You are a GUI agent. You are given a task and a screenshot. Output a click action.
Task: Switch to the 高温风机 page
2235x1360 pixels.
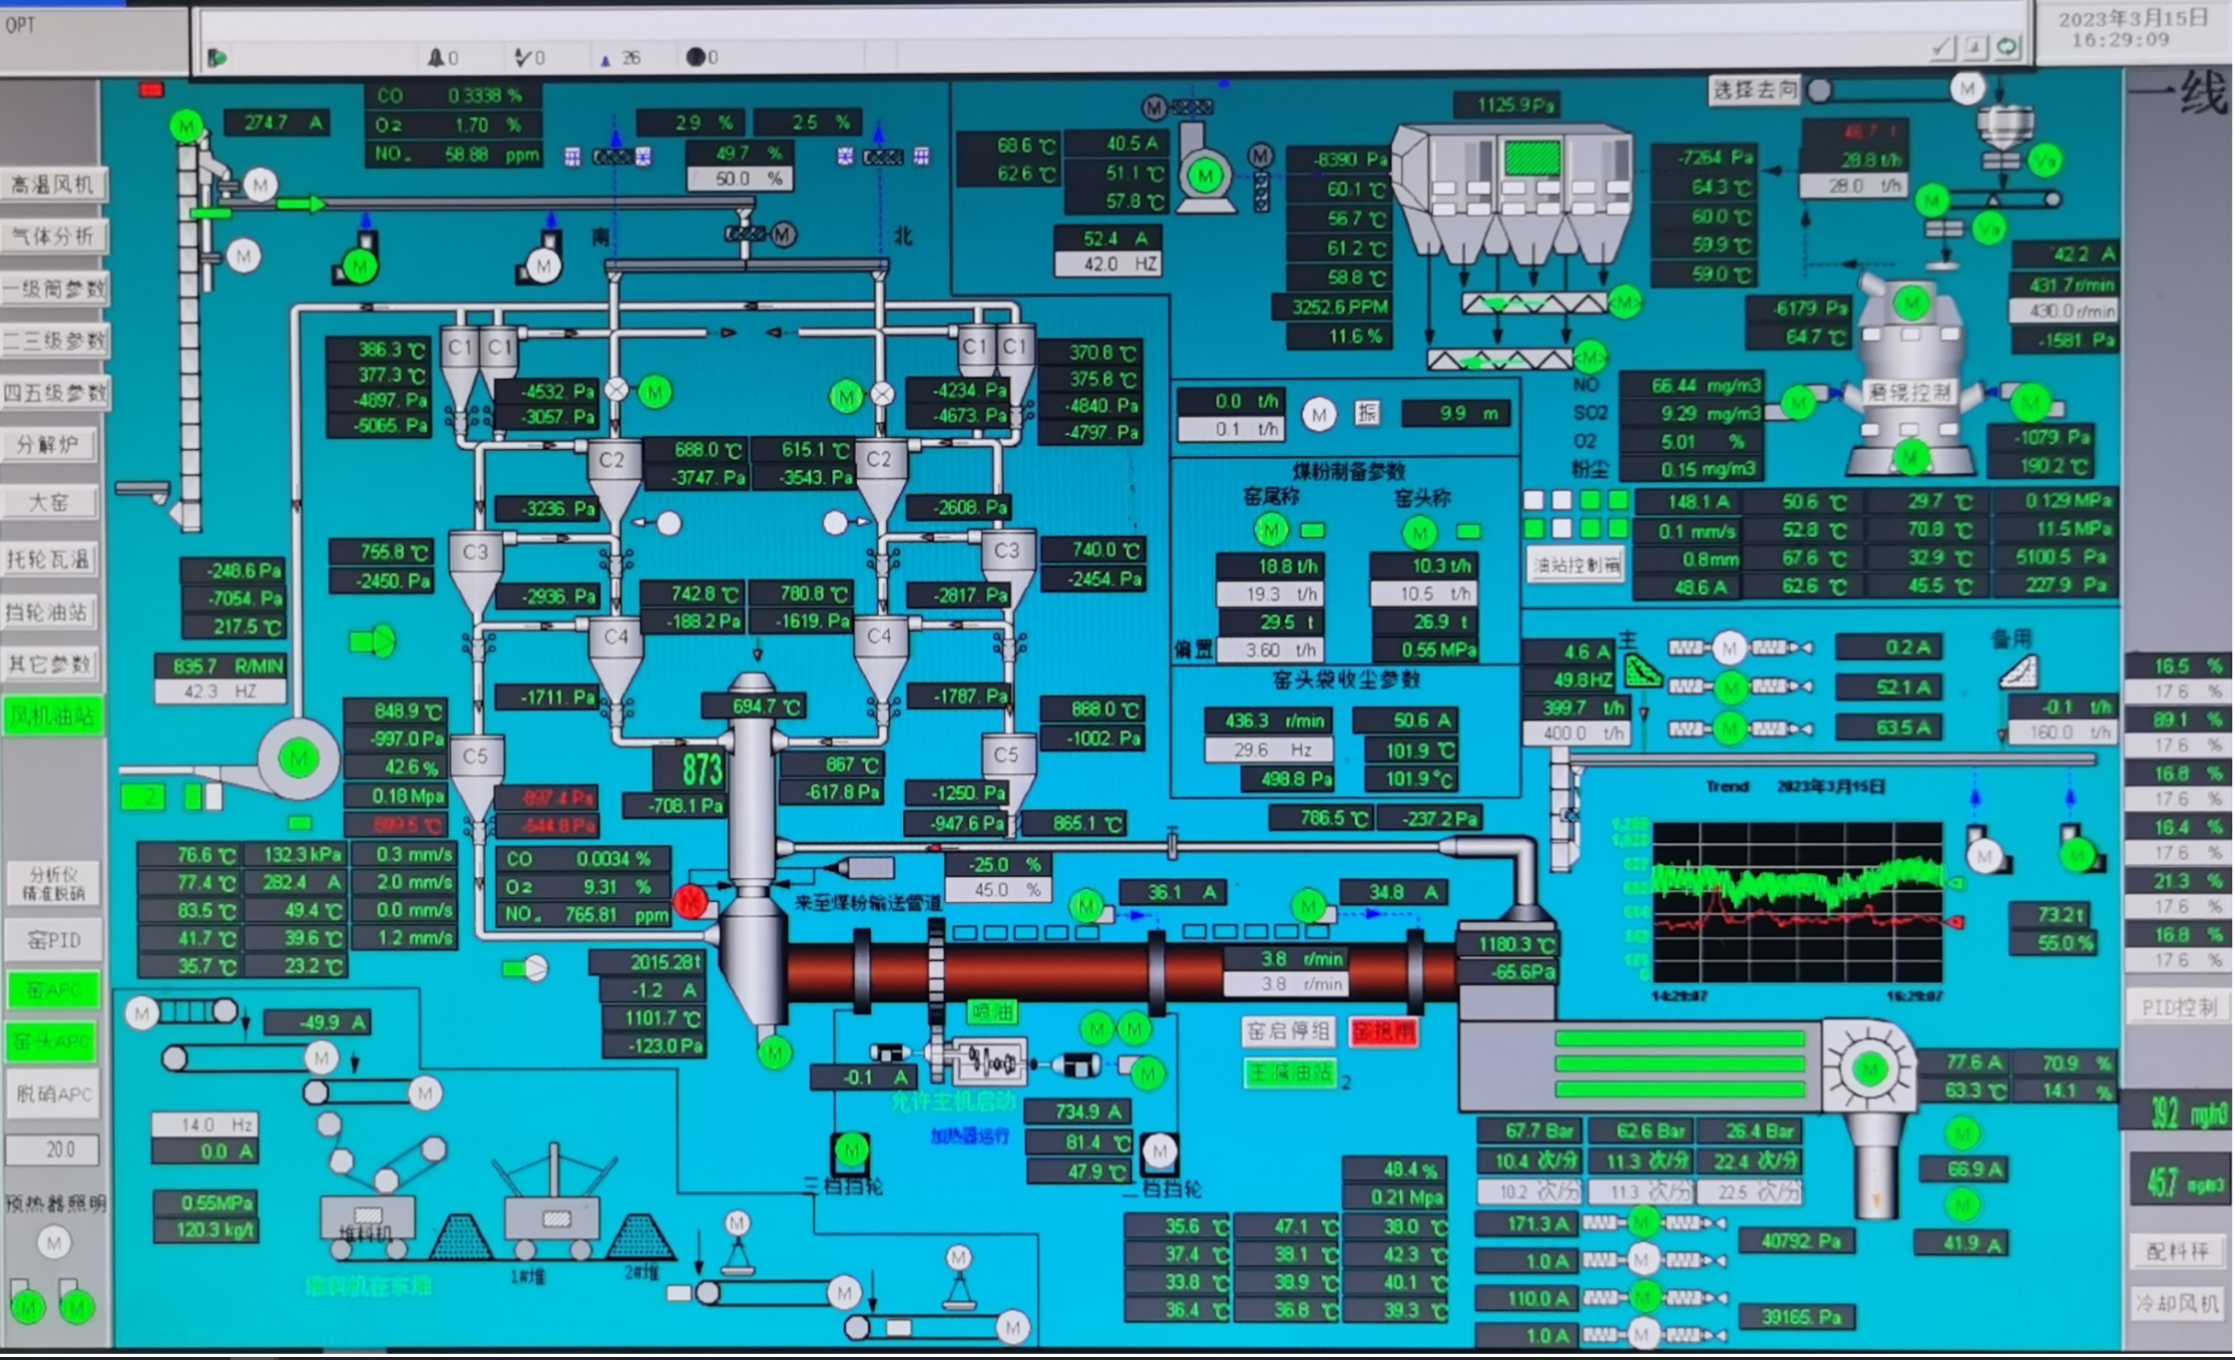53,185
